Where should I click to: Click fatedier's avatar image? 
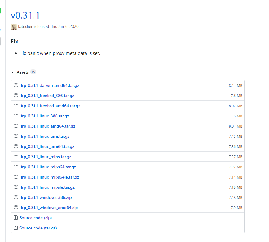pos(14,27)
